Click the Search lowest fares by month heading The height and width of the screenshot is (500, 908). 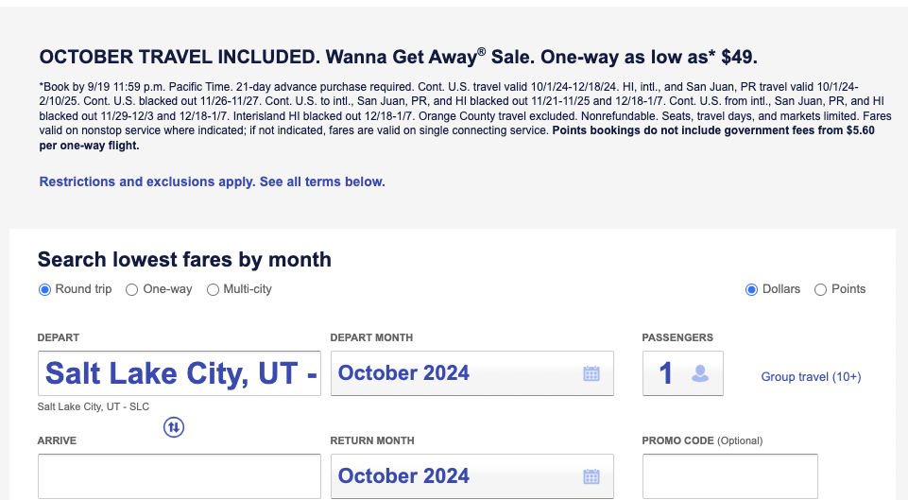click(x=184, y=259)
